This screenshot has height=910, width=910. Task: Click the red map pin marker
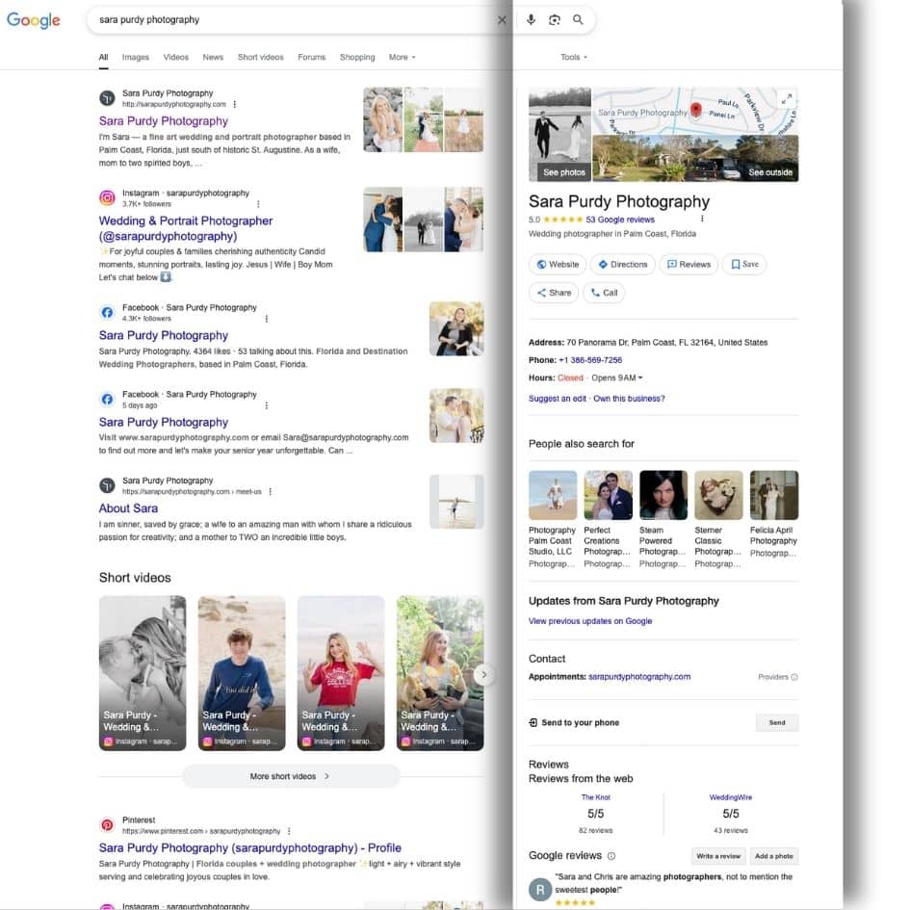pyautogui.click(x=696, y=109)
